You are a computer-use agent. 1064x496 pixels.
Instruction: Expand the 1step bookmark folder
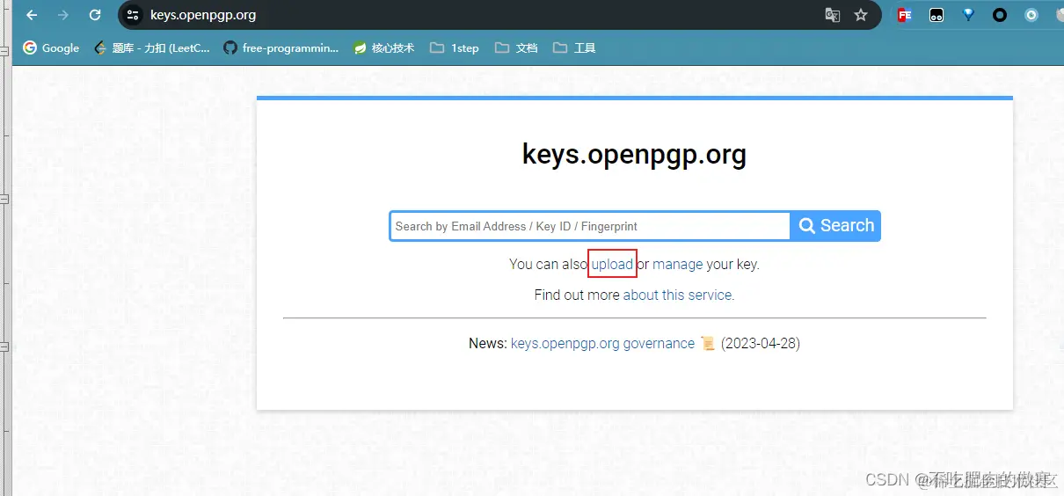pyautogui.click(x=455, y=48)
